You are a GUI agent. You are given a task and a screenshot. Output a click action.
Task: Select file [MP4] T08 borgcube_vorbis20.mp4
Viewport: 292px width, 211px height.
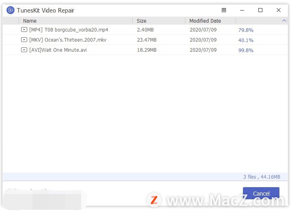(69, 30)
